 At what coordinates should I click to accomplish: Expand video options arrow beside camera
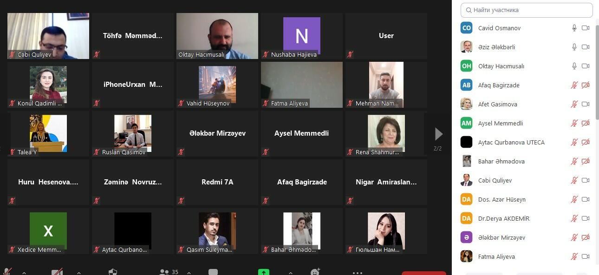click(x=79, y=273)
